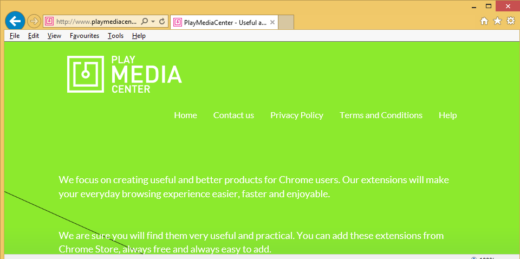Viewport: 520px width, 259px height.
Task: Open the File menu
Action: click(x=15, y=36)
